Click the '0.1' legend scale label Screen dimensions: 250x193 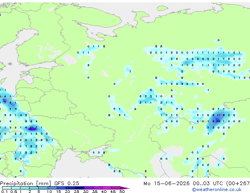[x=4, y=191]
